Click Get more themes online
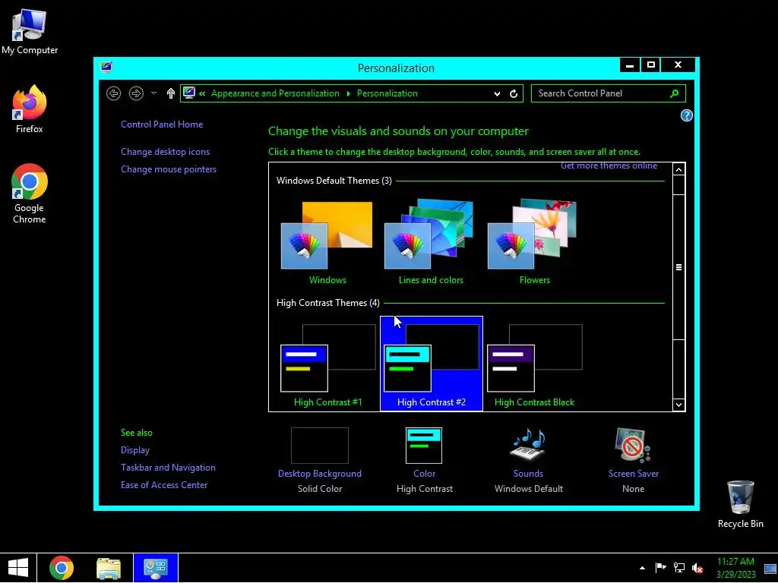 click(x=609, y=166)
